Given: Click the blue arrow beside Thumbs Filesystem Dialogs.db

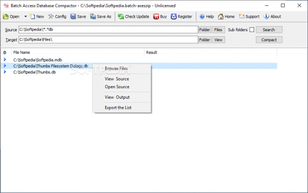Looking at the screenshot, I should click(5, 66).
